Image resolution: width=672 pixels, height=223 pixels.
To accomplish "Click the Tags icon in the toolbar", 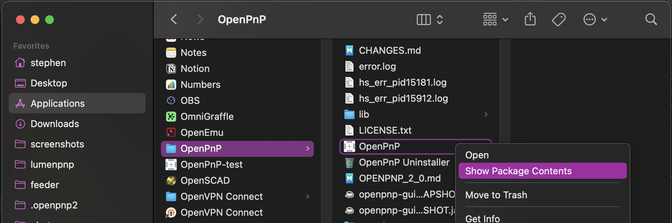I will [x=558, y=19].
